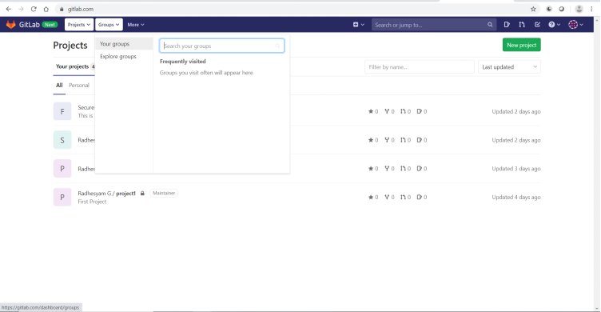Click the S project avatar
The image size is (601, 312).
[62, 140]
